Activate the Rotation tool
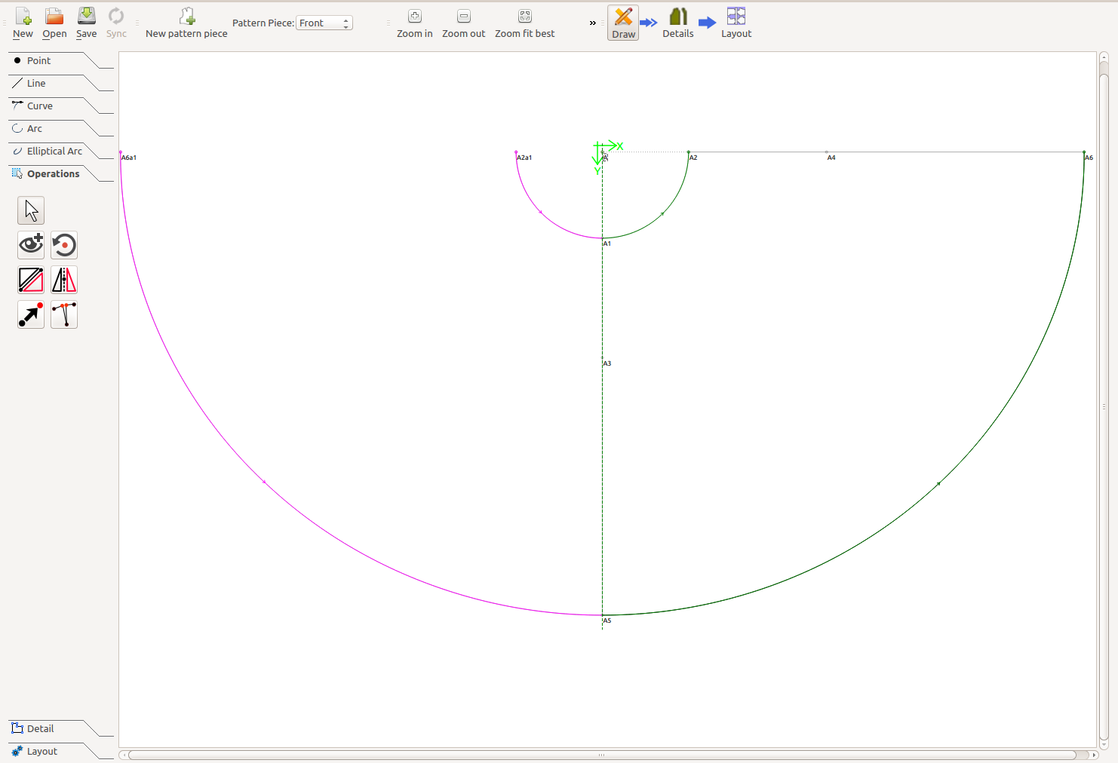 [x=64, y=245]
